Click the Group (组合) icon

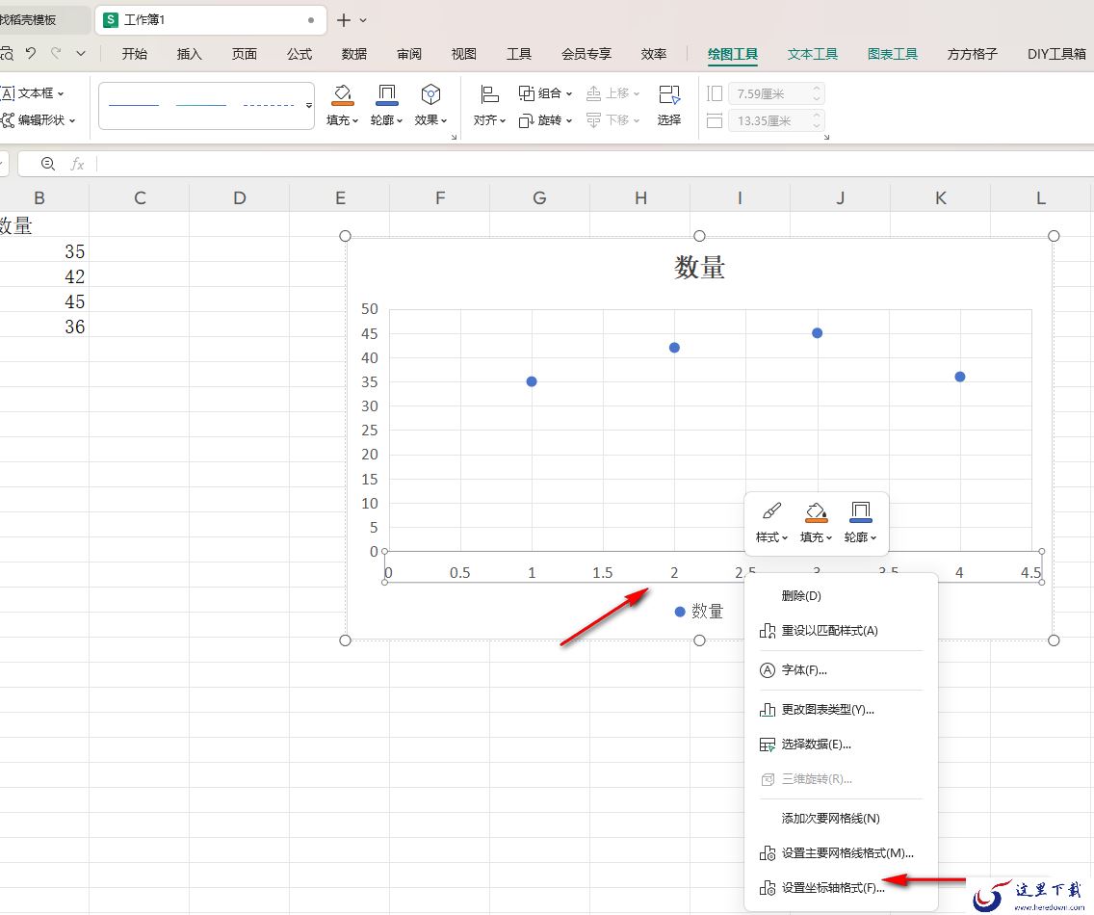coord(527,92)
